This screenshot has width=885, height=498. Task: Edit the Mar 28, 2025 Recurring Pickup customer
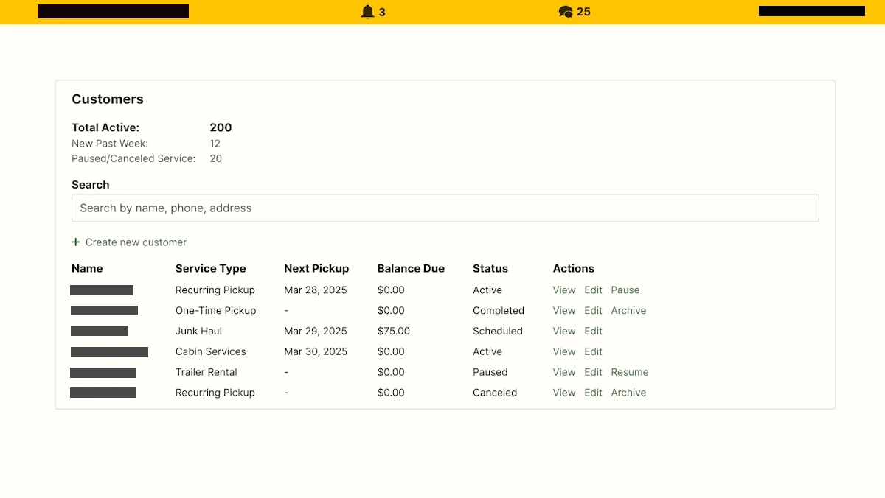pyautogui.click(x=594, y=290)
